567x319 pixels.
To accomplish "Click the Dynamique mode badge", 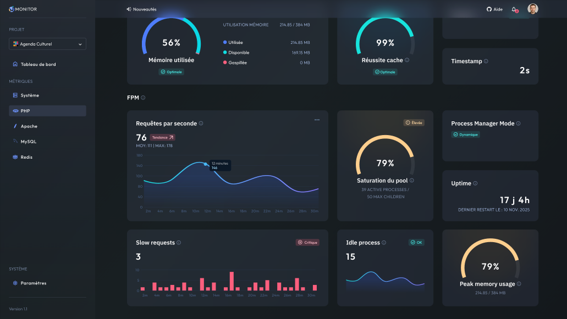I will click(466, 135).
